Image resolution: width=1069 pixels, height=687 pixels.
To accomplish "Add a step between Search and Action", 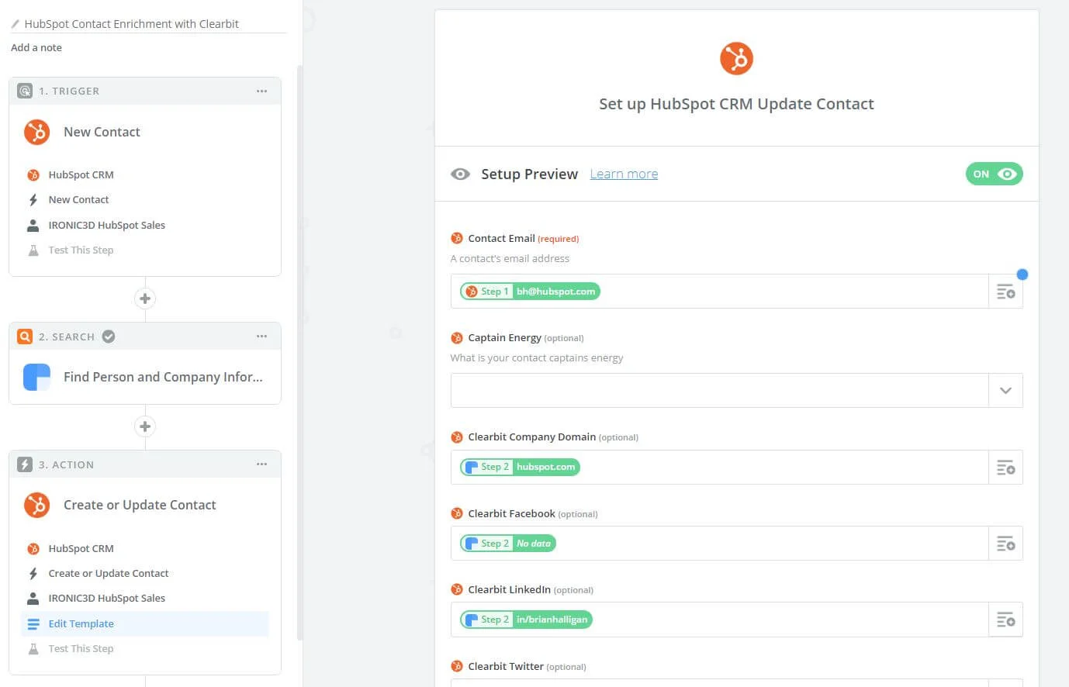I will coord(145,426).
